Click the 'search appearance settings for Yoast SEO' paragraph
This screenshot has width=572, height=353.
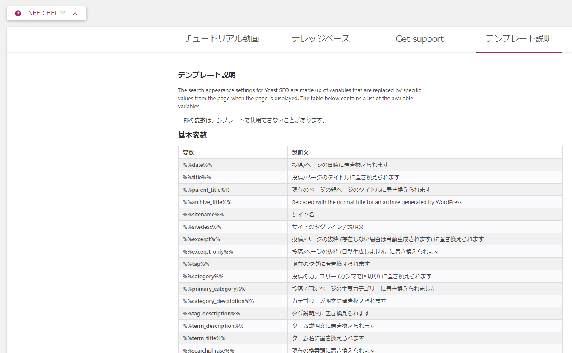point(299,99)
